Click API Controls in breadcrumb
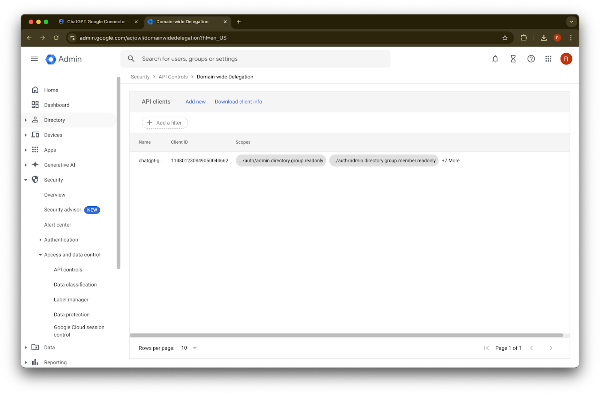 point(173,77)
